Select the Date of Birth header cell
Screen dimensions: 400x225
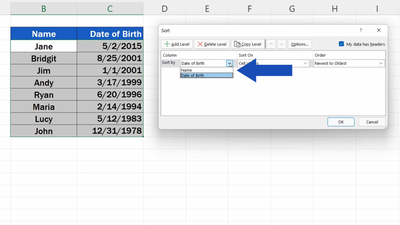[x=110, y=34]
